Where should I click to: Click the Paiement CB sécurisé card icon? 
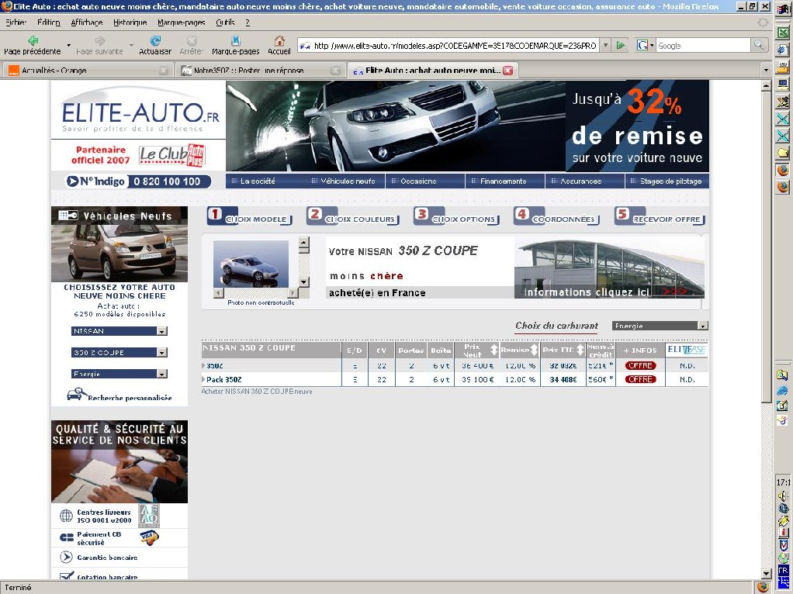coord(67,537)
